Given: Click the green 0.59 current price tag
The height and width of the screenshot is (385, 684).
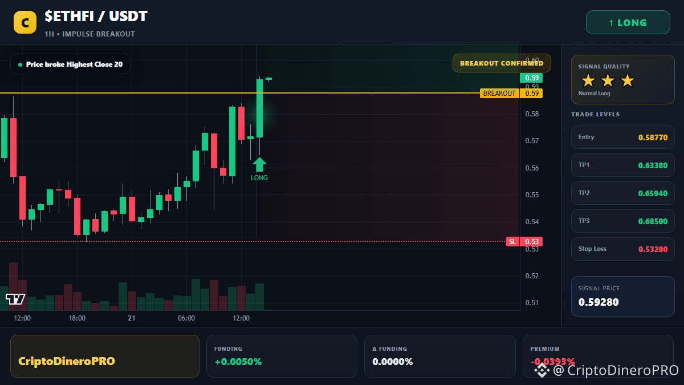Looking at the screenshot, I should point(531,78).
